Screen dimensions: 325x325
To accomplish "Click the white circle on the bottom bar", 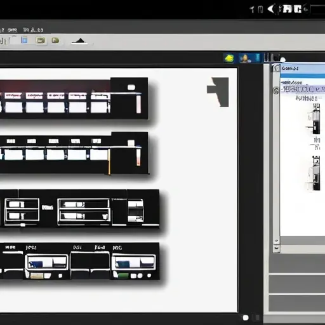I will coord(246,317).
